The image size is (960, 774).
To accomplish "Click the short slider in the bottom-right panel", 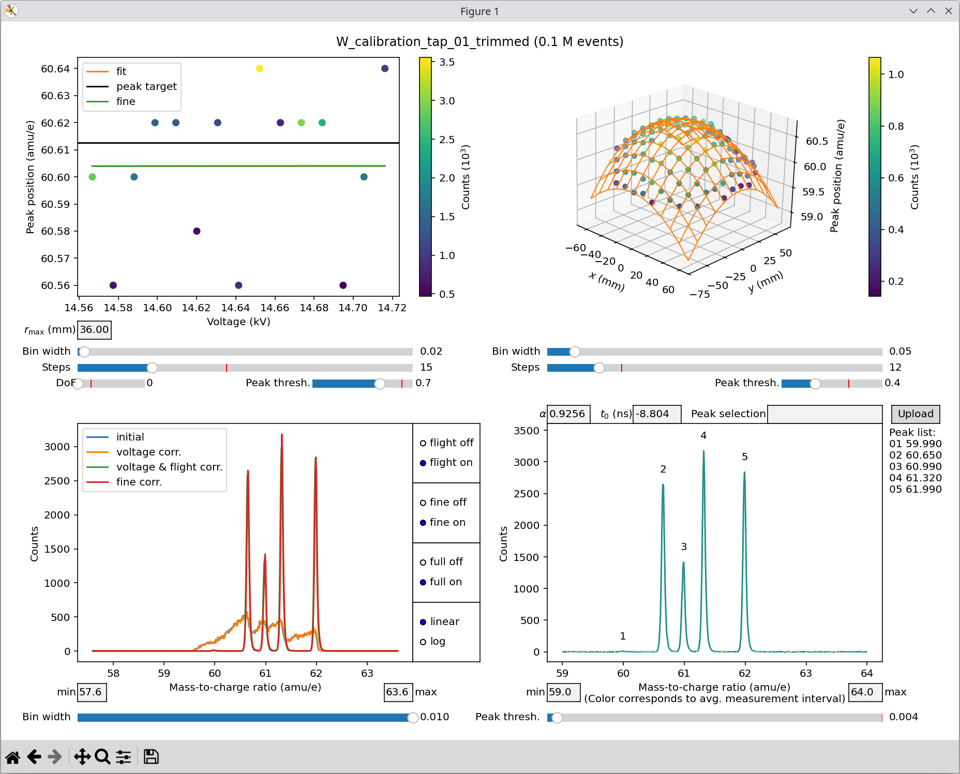I will pos(551,717).
